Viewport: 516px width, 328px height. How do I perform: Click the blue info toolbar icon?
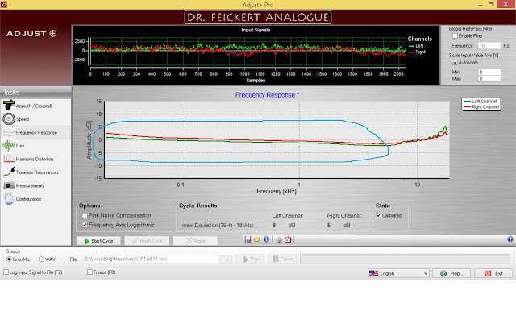click(x=266, y=239)
